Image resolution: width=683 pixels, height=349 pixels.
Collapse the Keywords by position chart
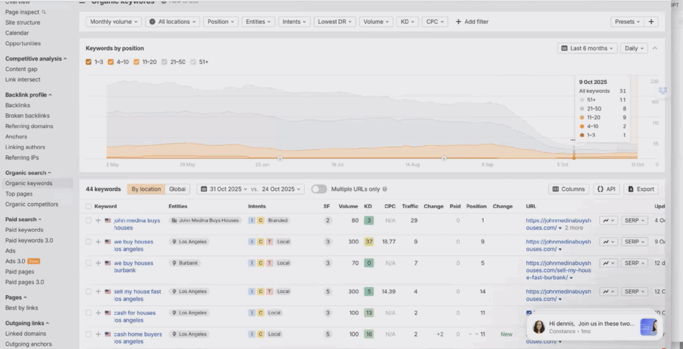click(655, 49)
